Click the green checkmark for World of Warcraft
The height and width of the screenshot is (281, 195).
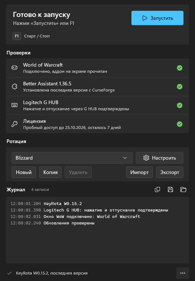[x=179, y=68]
